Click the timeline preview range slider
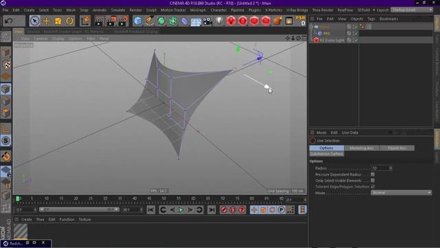 [x=79, y=209]
